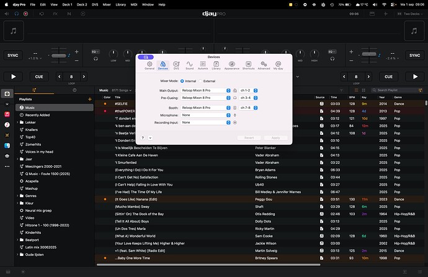Open the Automix preferences tab
The image size is (428, 277).
click(x=203, y=66)
